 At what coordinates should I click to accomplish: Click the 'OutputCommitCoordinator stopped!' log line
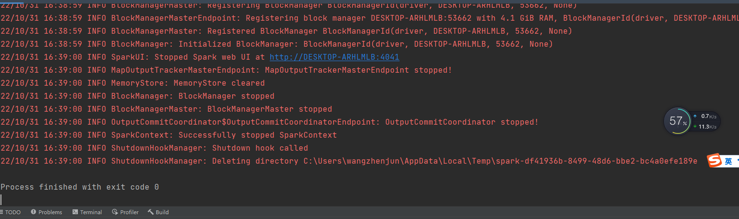[462, 122]
